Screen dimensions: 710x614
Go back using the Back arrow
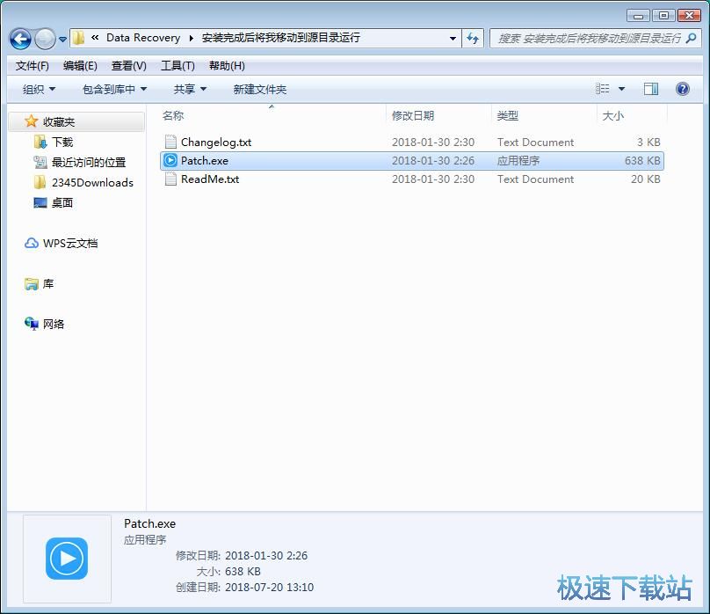[20, 39]
